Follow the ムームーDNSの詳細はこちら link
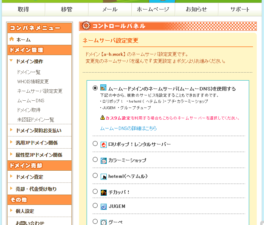Image resolution: width=264 pixels, height=225 pixels. [x=128, y=128]
